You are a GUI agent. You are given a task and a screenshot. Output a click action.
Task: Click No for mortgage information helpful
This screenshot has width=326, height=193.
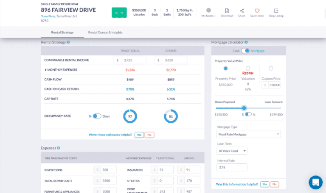click(x=275, y=184)
